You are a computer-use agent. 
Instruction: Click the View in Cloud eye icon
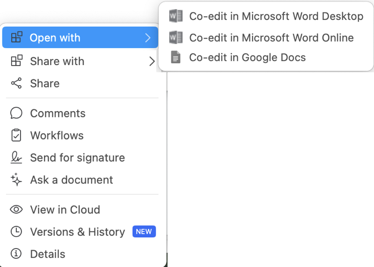[x=16, y=210]
